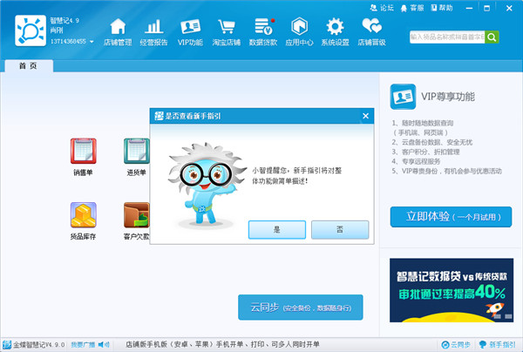This screenshot has width=523, height=352.
Task: Click the large 云同步 button
Action: [301, 308]
